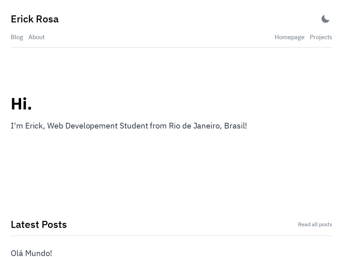The height and width of the screenshot is (257, 343).
Task: Click Read all posts
Action: coord(315,225)
